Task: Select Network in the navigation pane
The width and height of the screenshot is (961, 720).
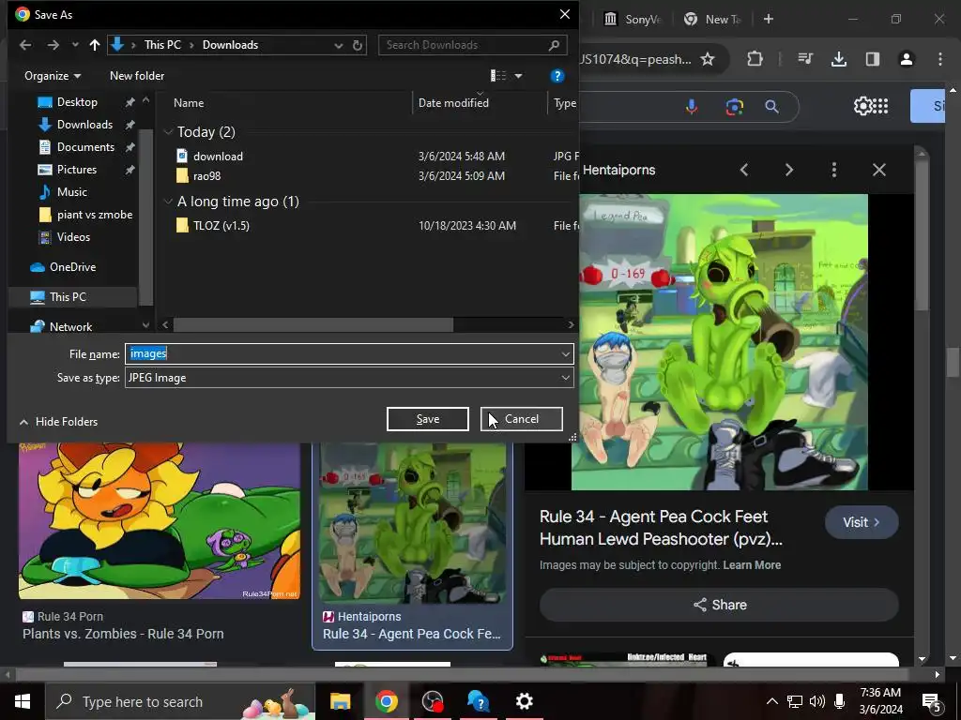Action: 70,327
